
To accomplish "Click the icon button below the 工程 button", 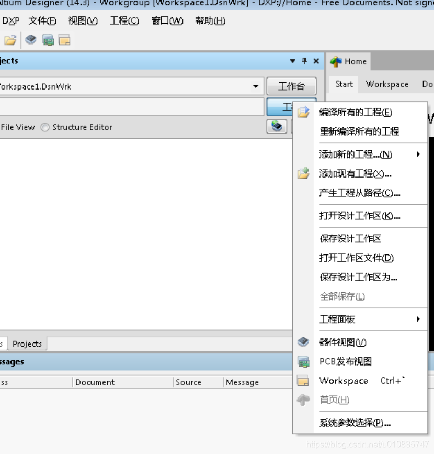I will coord(277,127).
